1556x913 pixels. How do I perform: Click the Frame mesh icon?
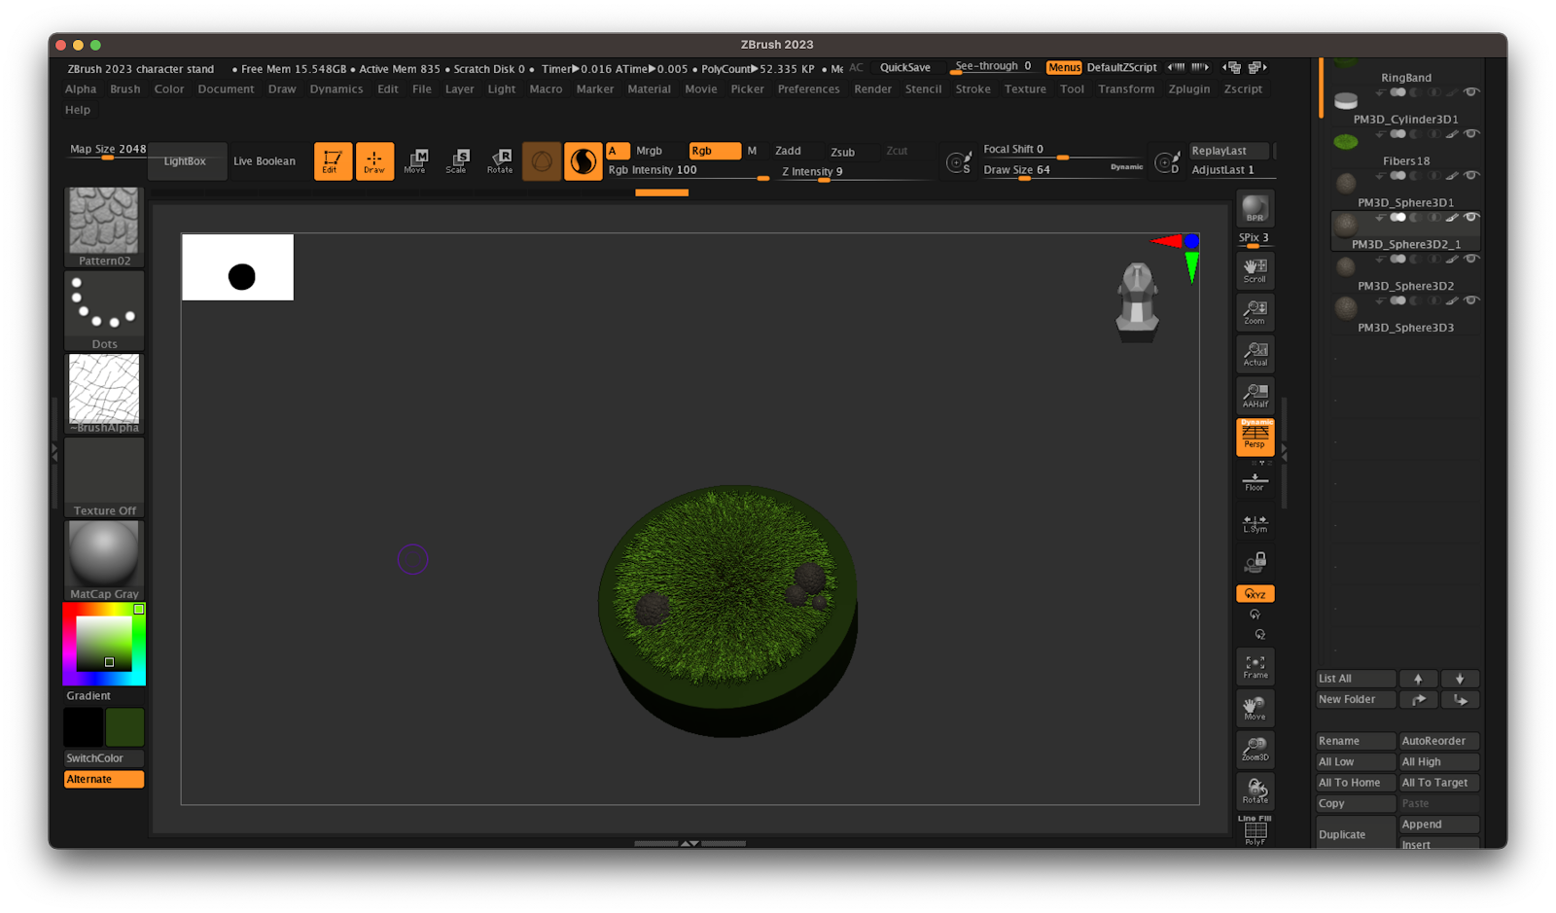[x=1255, y=667]
